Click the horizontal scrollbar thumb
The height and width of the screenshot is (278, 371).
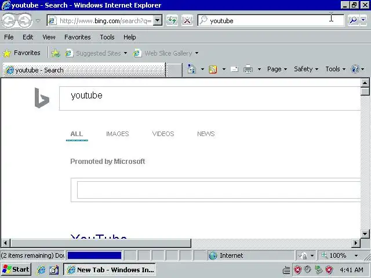pos(101,243)
